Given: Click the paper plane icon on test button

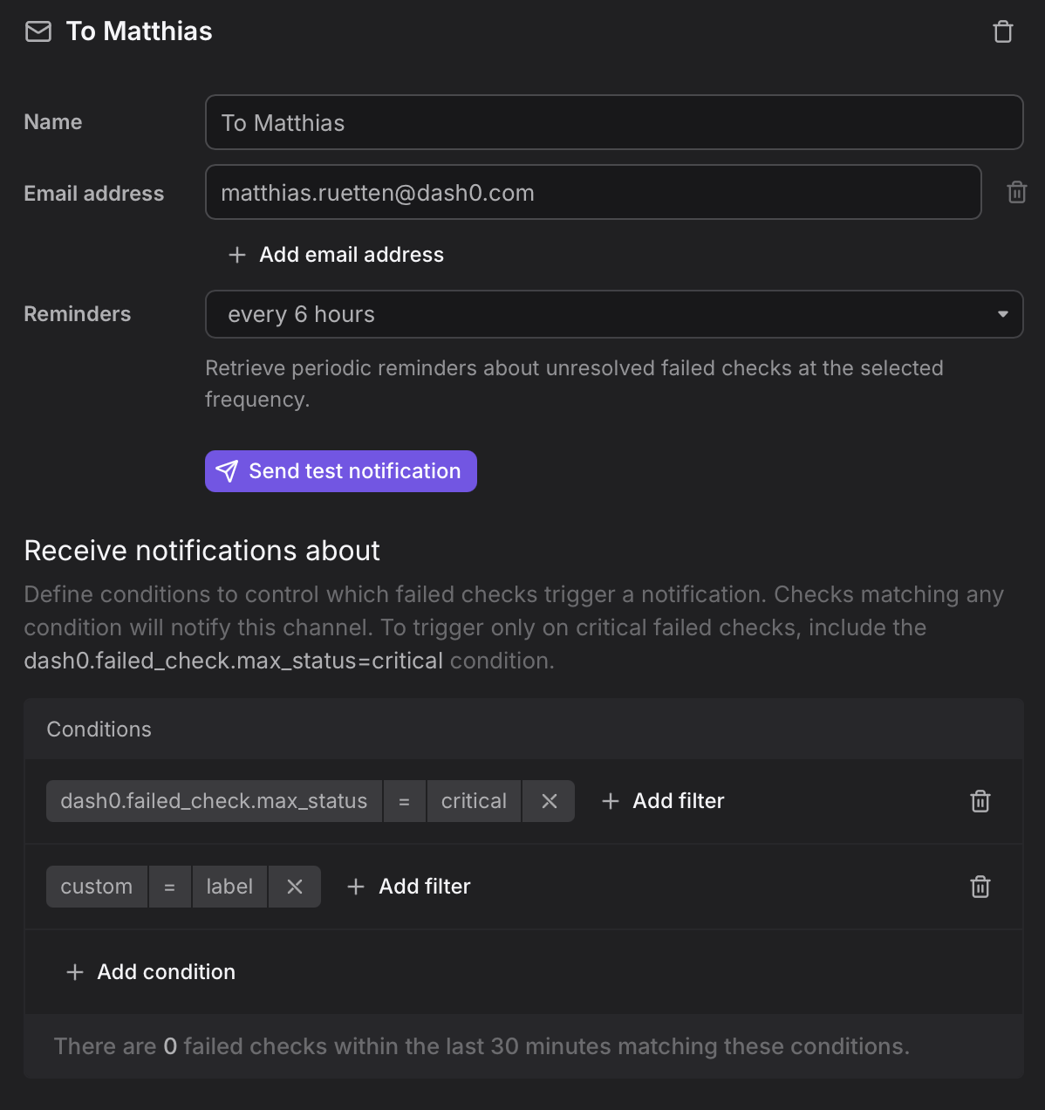Looking at the screenshot, I should pos(227,471).
